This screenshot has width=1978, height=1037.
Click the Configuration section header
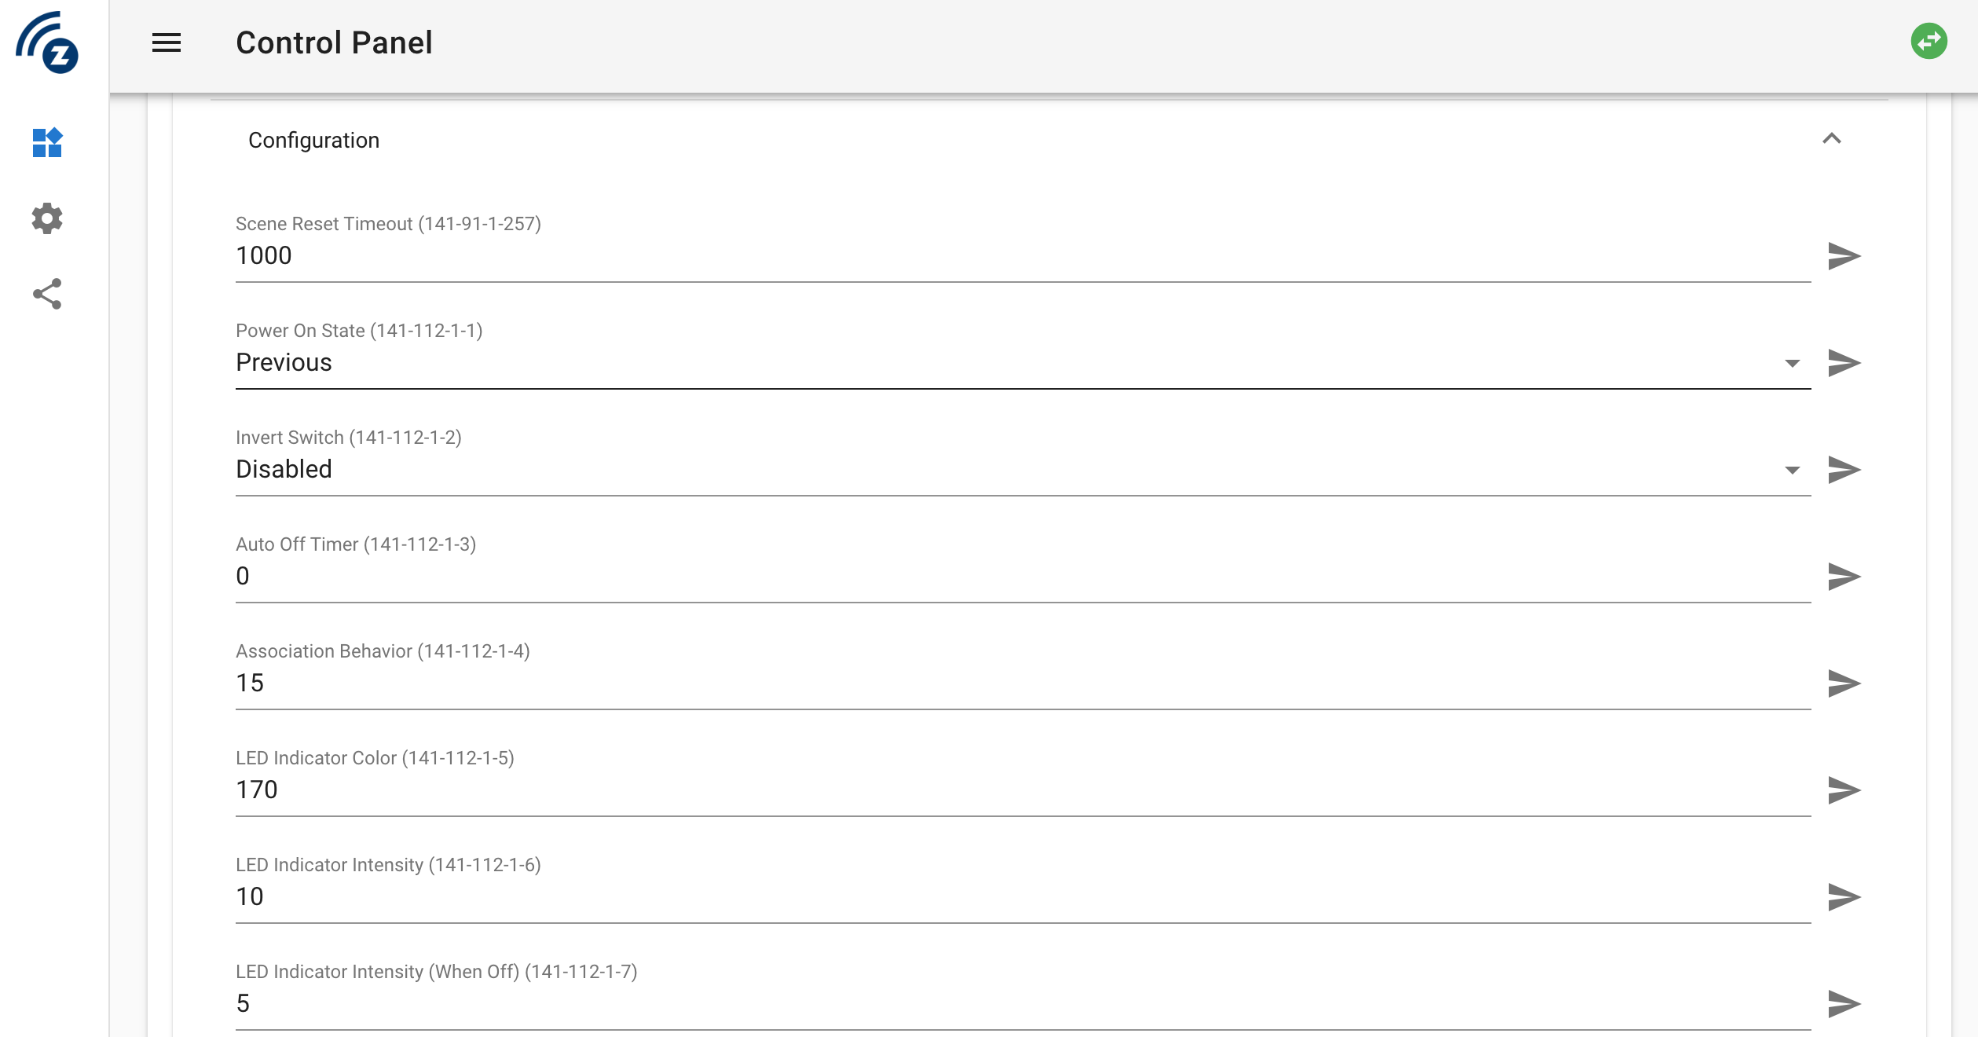pyautogui.click(x=315, y=139)
